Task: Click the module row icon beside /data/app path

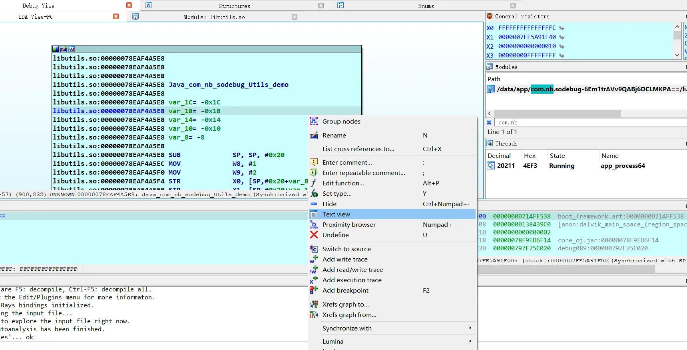Action: coord(491,89)
